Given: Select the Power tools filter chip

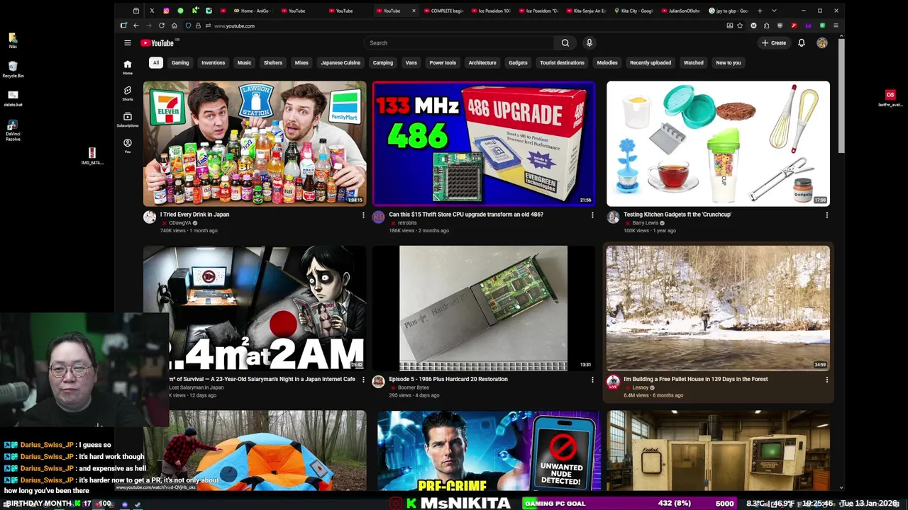Looking at the screenshot, I should (x=443, y=62).
